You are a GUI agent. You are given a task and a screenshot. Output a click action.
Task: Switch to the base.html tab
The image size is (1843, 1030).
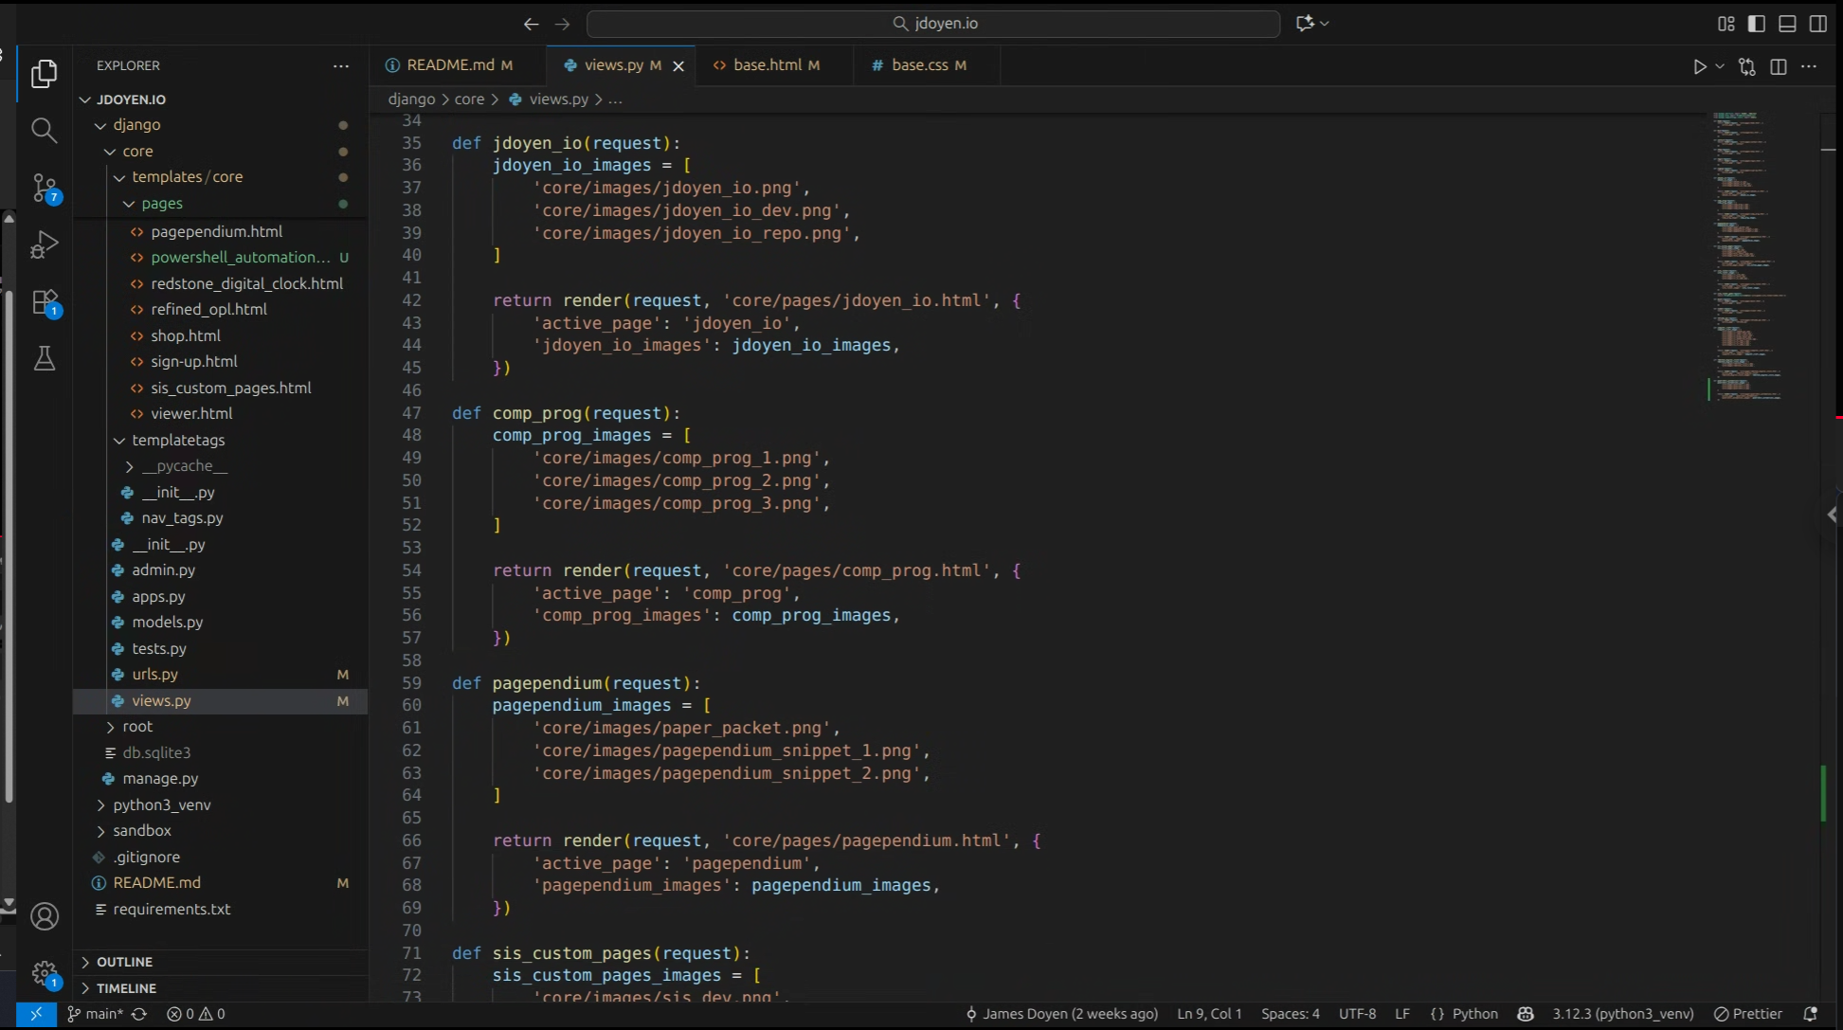point(767,65)
